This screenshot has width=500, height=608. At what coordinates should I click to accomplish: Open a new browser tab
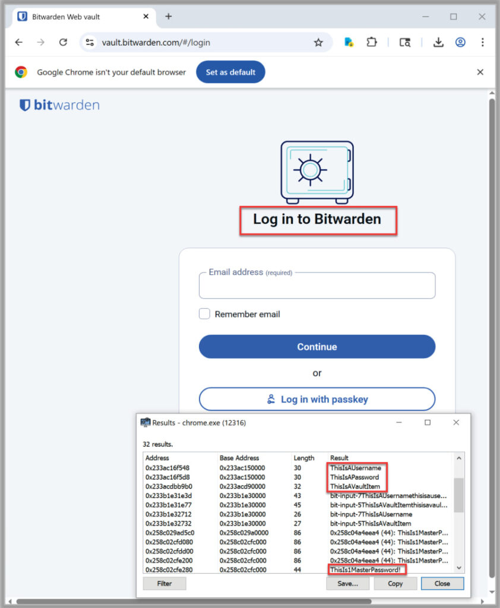click(x=168, y=17)
